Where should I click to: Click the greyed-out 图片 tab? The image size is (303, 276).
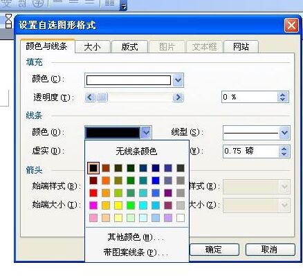click(x=167, y=47)
